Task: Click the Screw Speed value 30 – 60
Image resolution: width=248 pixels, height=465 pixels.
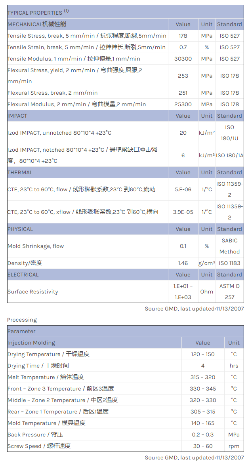Action: point(203,446)
